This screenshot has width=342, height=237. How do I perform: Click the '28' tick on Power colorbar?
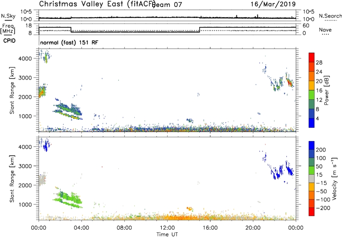[x=319, y=62]
